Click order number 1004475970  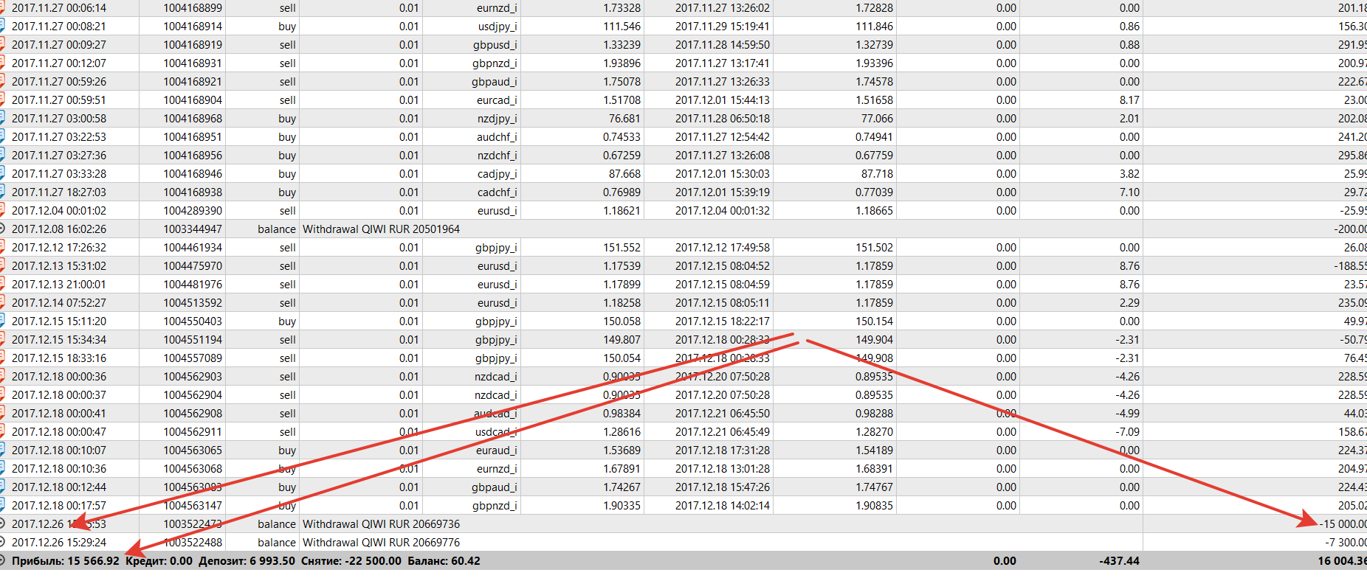[193, 265]
